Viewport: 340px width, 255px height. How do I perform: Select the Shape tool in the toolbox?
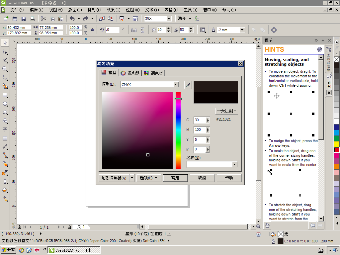(x=5, y=52)
